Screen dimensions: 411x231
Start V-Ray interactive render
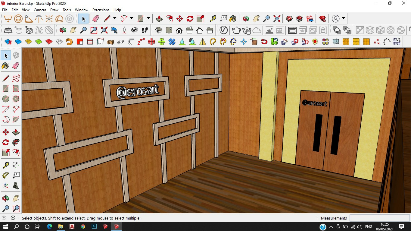click(247, 30)
